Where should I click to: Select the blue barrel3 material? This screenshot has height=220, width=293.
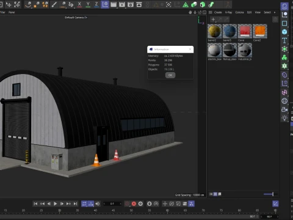[230, 31]
